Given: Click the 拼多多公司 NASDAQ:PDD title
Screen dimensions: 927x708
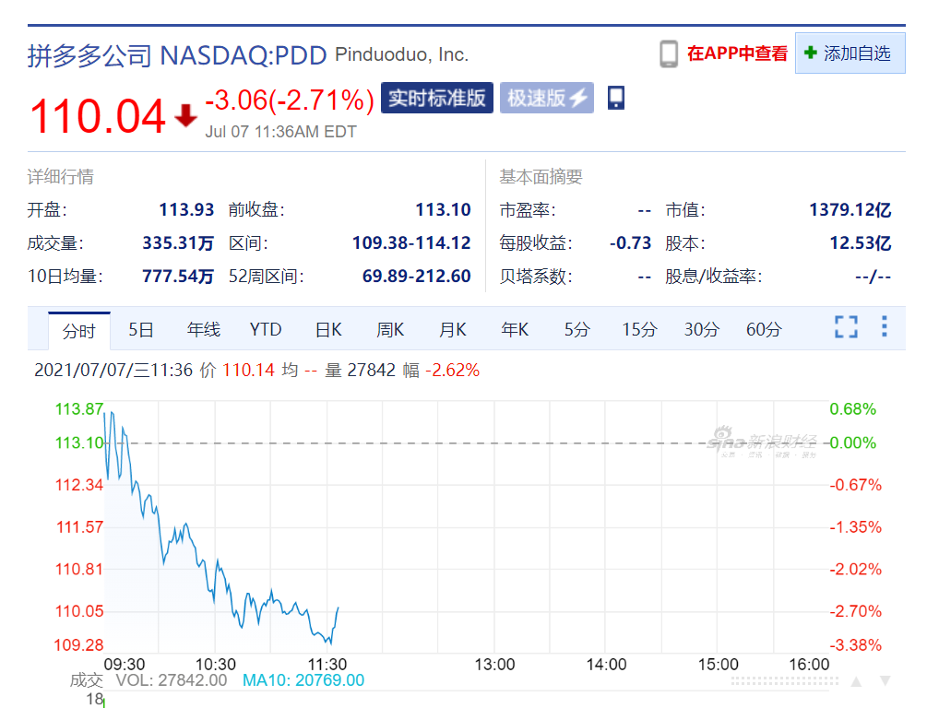Looking at the screenshot, I should coord(177,55).
